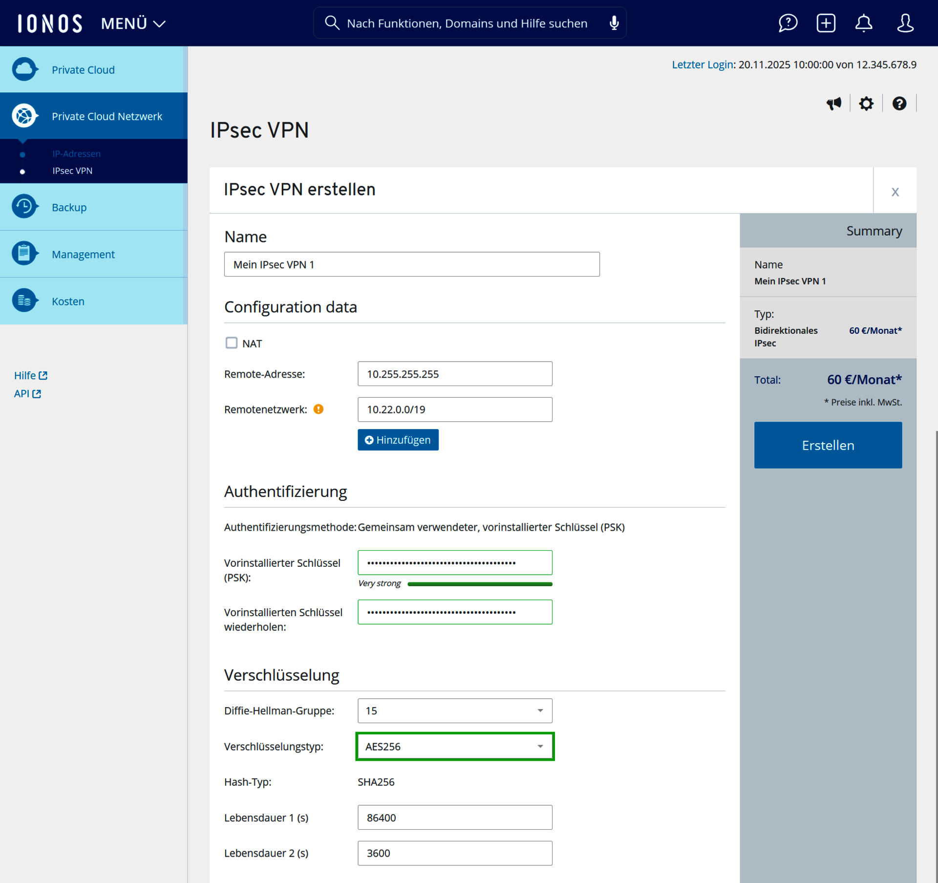The image size is (938, 883).
Task: Open the user account icon
Action: pyautogui.click(x=905, y=23)
